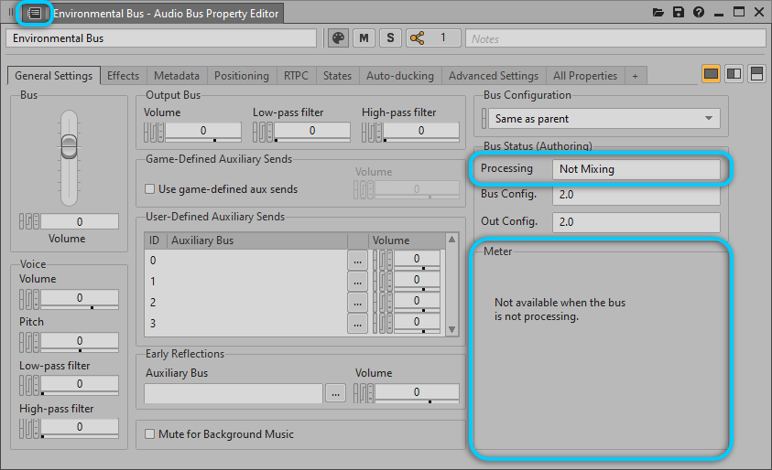
Task: Click the share references icon
Action: tap(418, 38)
